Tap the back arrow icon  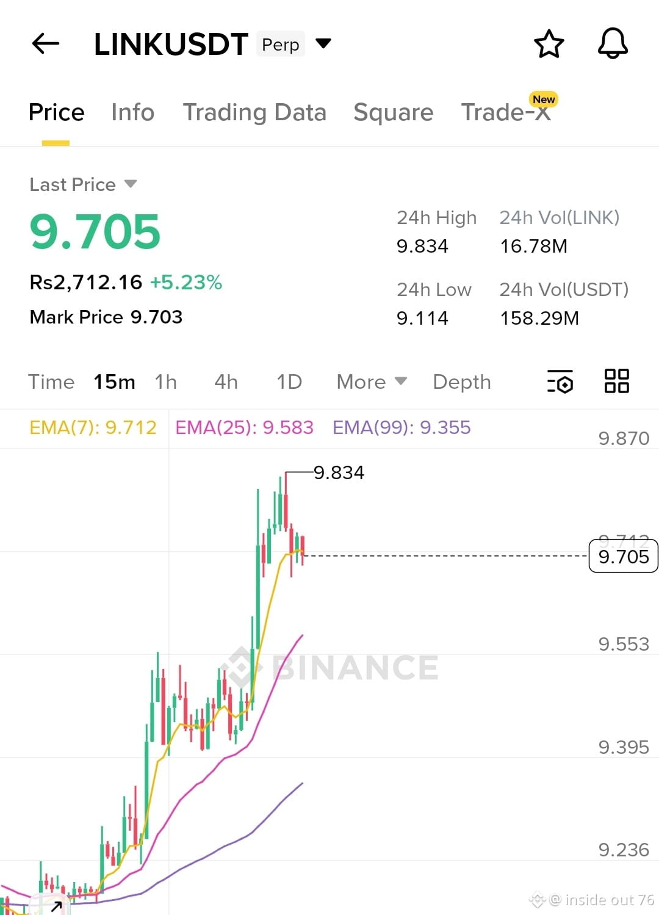[x=46, y=43]
